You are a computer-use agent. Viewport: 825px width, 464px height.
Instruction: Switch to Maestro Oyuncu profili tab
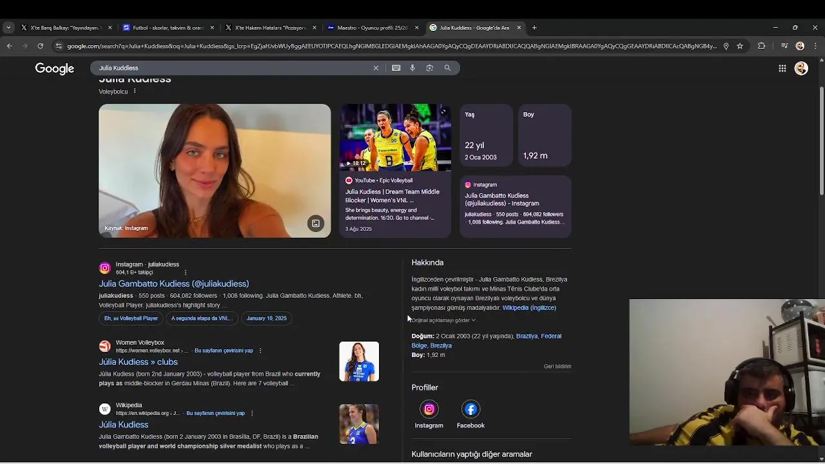pyautogui.click(x=372, y=28)
